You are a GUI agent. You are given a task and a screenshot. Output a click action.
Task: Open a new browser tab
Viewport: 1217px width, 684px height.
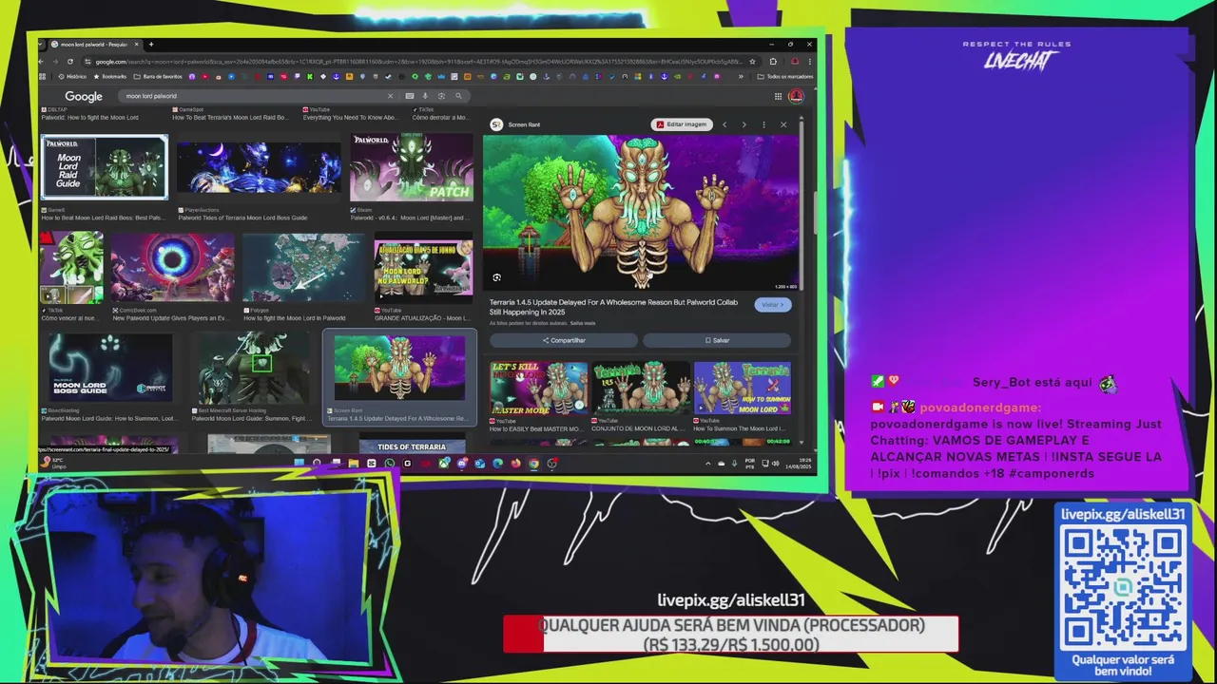click(150, 44)
